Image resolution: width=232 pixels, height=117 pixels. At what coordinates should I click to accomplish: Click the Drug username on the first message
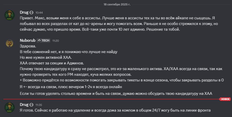(24, 12)
